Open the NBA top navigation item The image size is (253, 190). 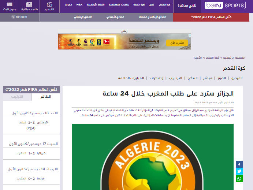[x=79, y=4]
